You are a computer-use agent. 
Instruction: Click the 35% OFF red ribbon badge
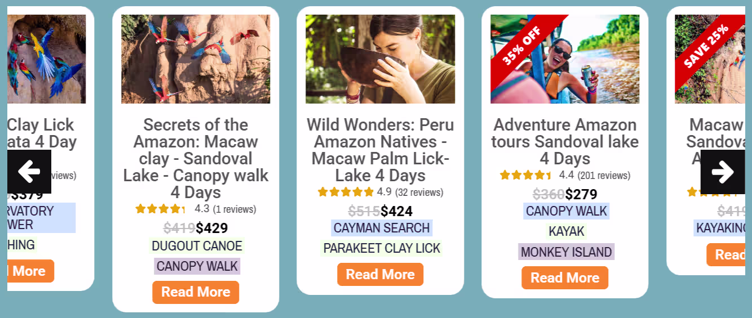[x=521, y=46]
